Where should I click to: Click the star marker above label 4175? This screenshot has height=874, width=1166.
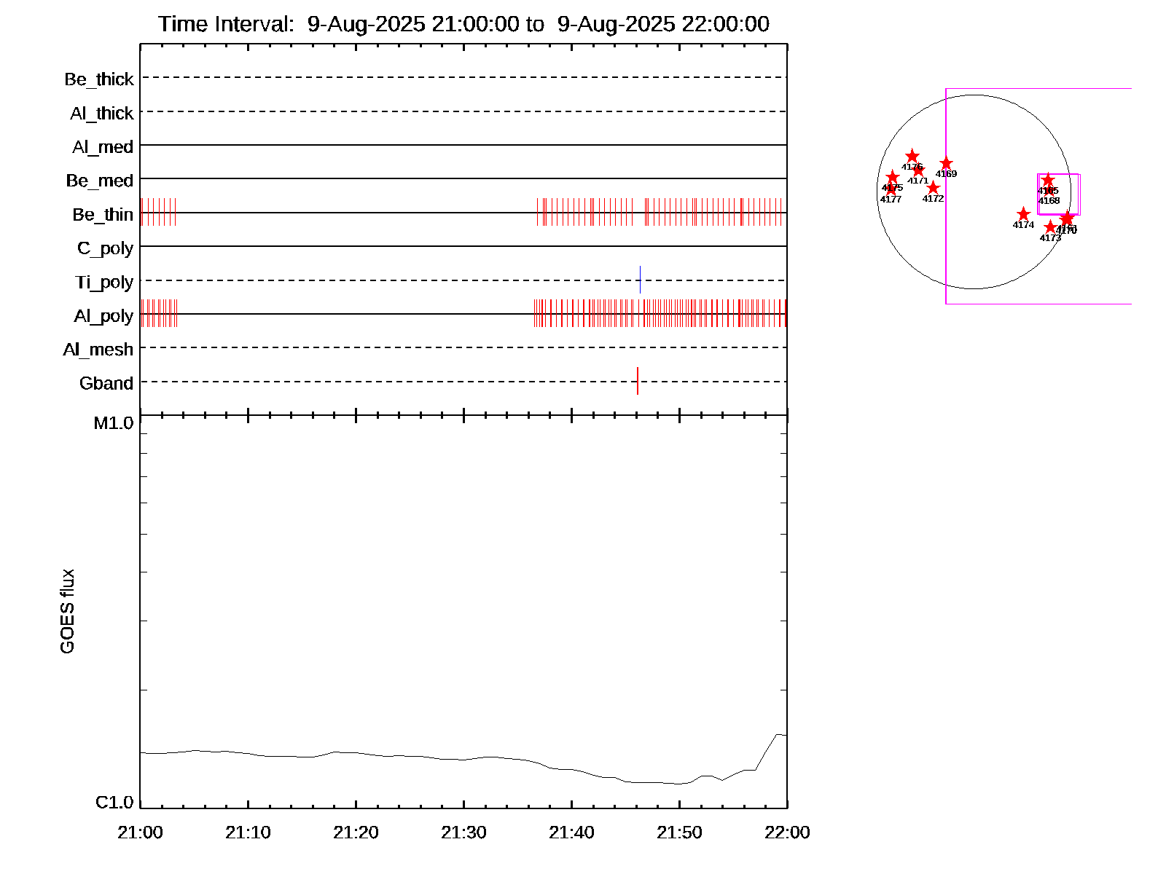(893, 177)
